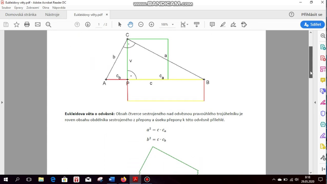This screenshot has height=184, width=327.
Task: Click the stamp tool icon
Action: point(244,25)
